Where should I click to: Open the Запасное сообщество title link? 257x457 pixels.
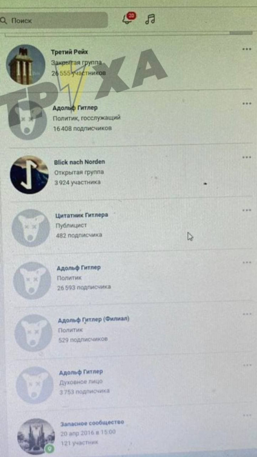(92, 423)
